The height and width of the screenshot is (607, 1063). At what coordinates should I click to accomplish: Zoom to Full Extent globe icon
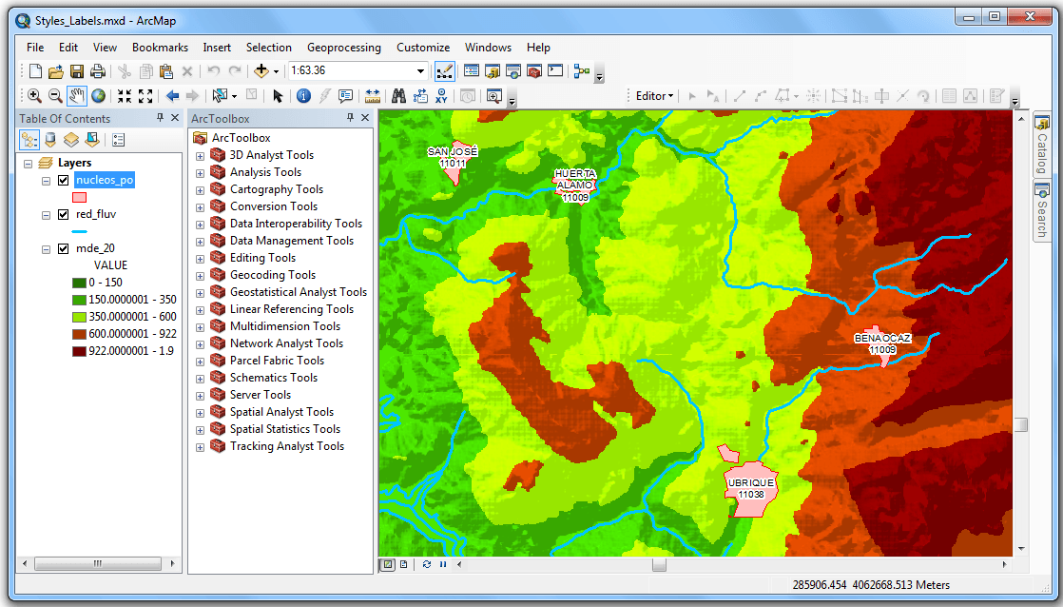(x=98, y=95)
